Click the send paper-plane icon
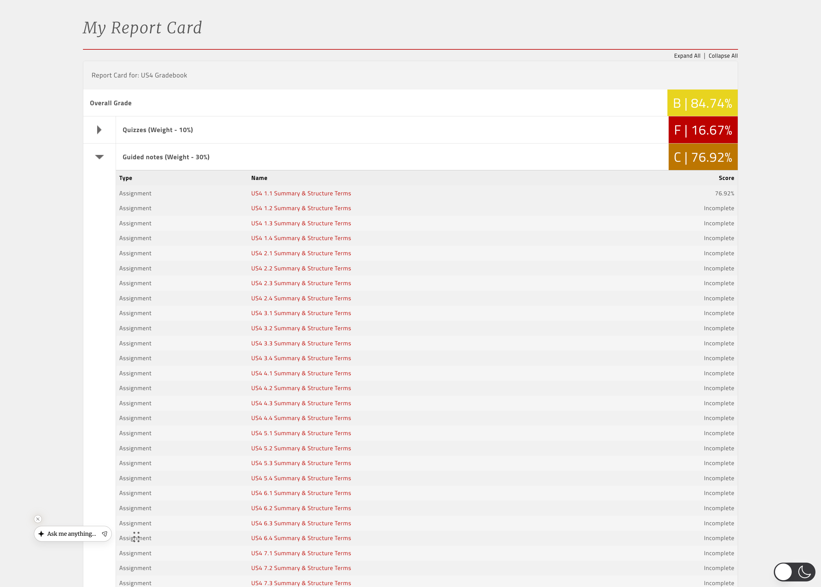 pos(104,534)
